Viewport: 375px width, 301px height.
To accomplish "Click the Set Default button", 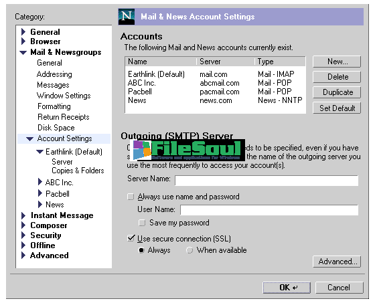I will pos(337,108).
